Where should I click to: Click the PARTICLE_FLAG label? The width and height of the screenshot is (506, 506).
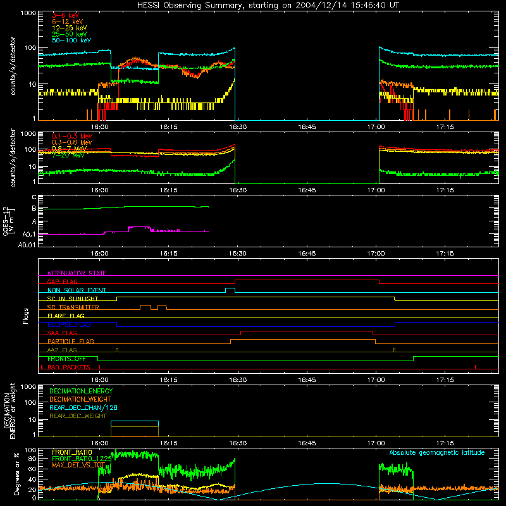click(x=71, y=341)
